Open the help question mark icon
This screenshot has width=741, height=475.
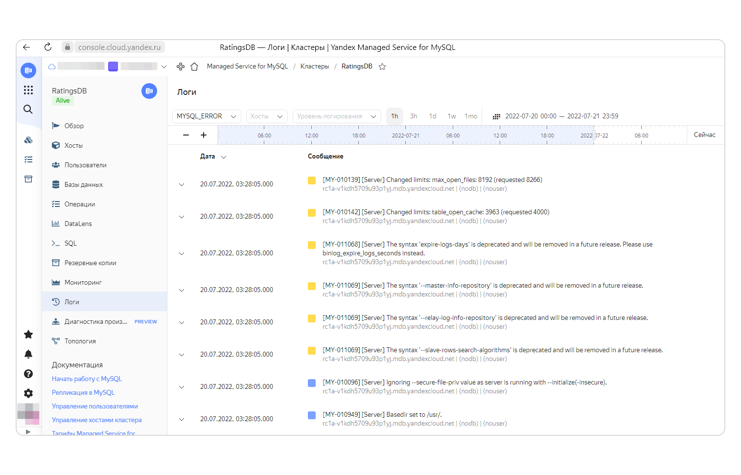28,374
